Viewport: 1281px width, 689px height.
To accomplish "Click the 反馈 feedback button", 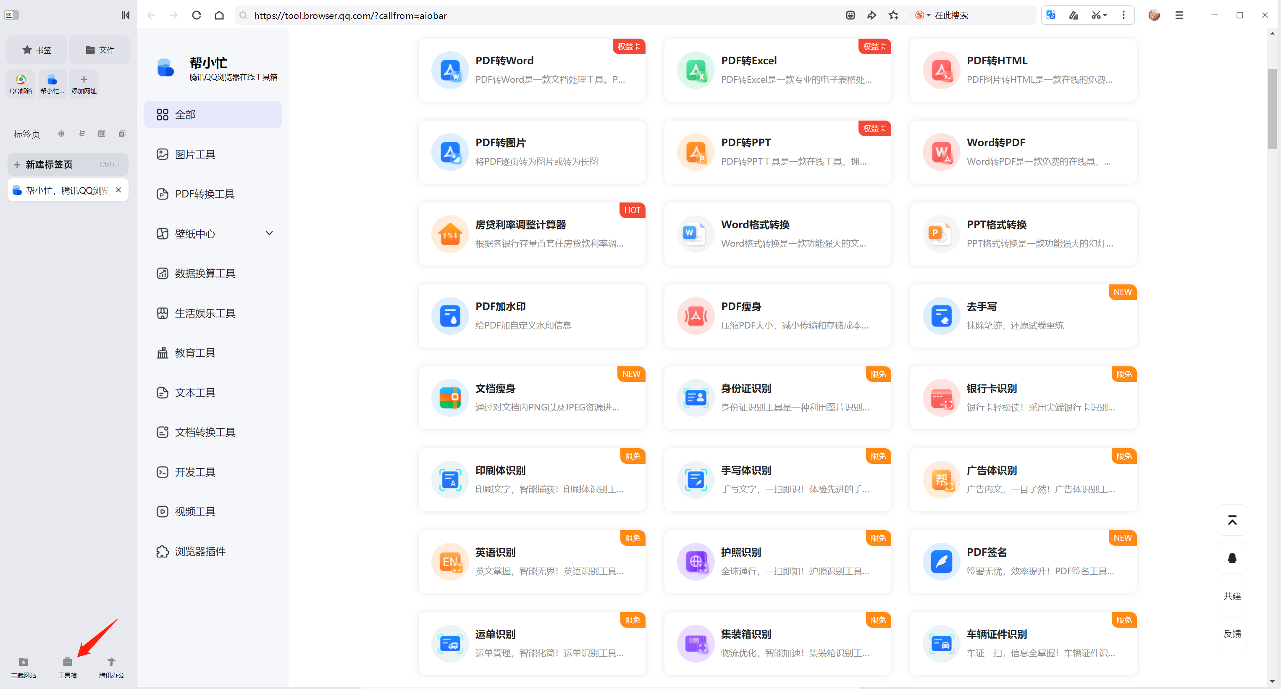I will (1232, 634).
